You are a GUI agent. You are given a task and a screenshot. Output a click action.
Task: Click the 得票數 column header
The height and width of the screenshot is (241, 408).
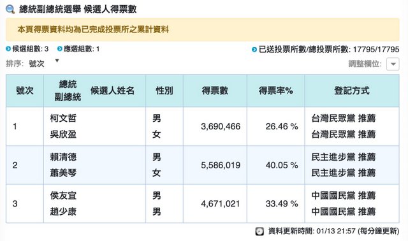pos(215,91)
